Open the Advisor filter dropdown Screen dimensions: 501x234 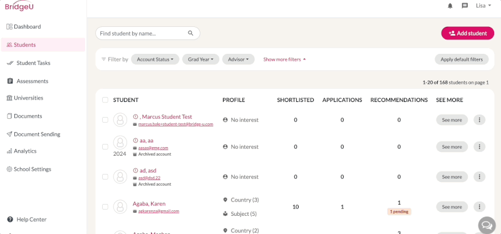[239, 59]
